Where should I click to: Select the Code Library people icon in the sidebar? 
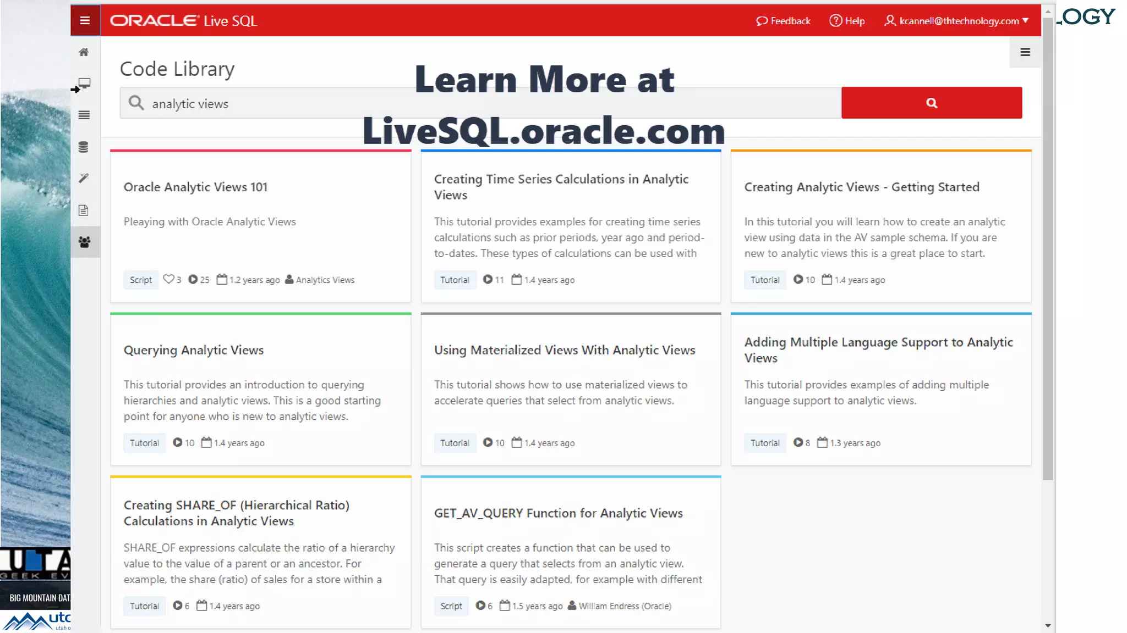(84, 242)
